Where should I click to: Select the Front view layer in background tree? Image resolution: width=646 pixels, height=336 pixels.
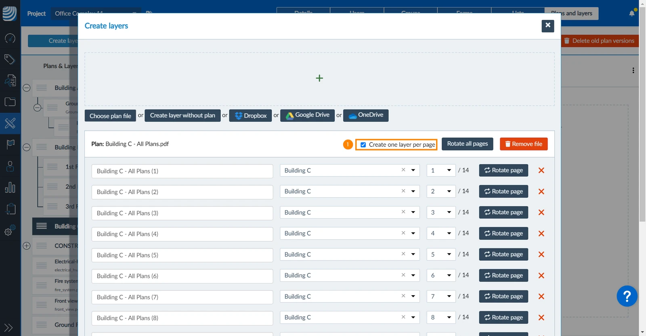point(55,305)
